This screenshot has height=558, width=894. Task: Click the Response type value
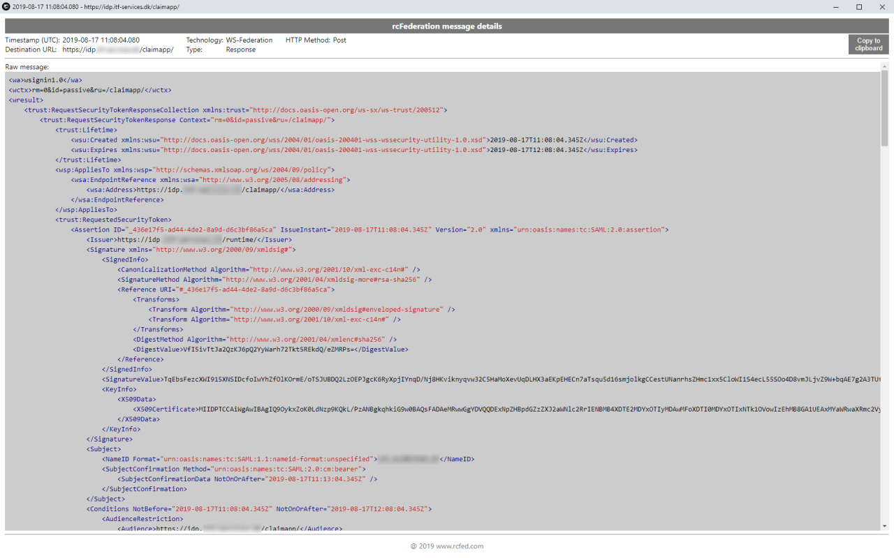(241, 50)
